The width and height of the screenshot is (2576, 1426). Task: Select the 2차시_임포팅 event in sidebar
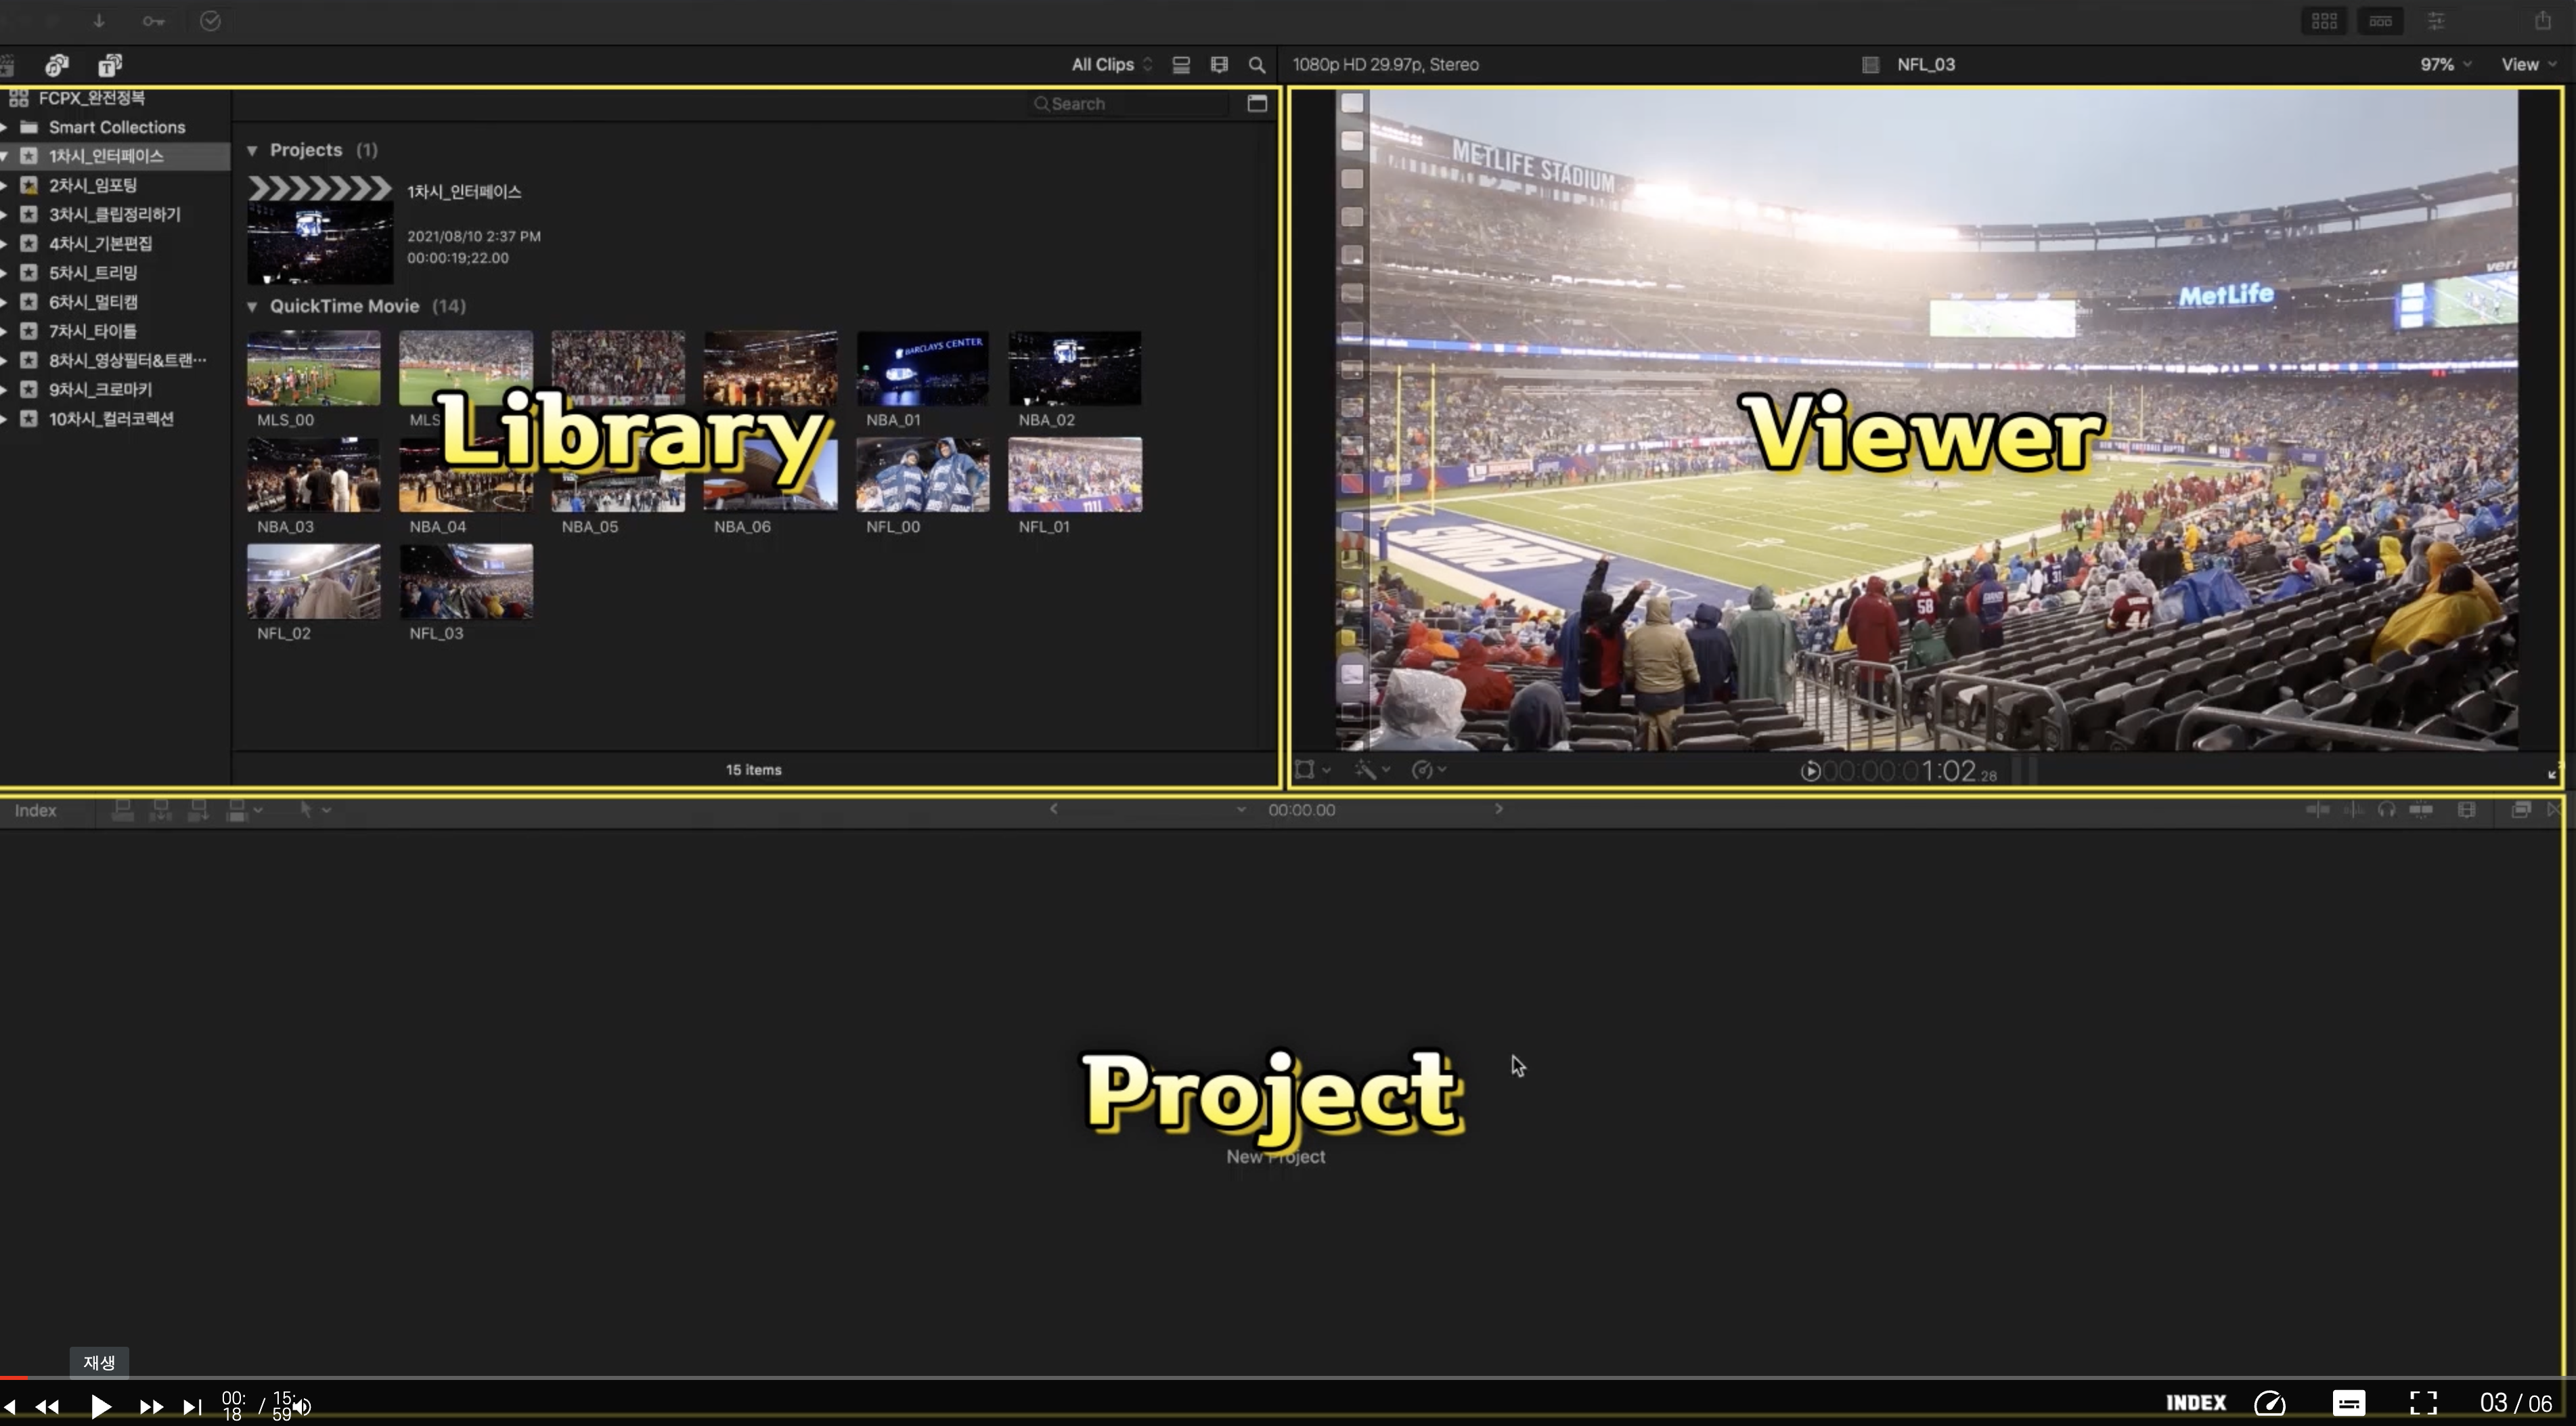pos(93,185)
